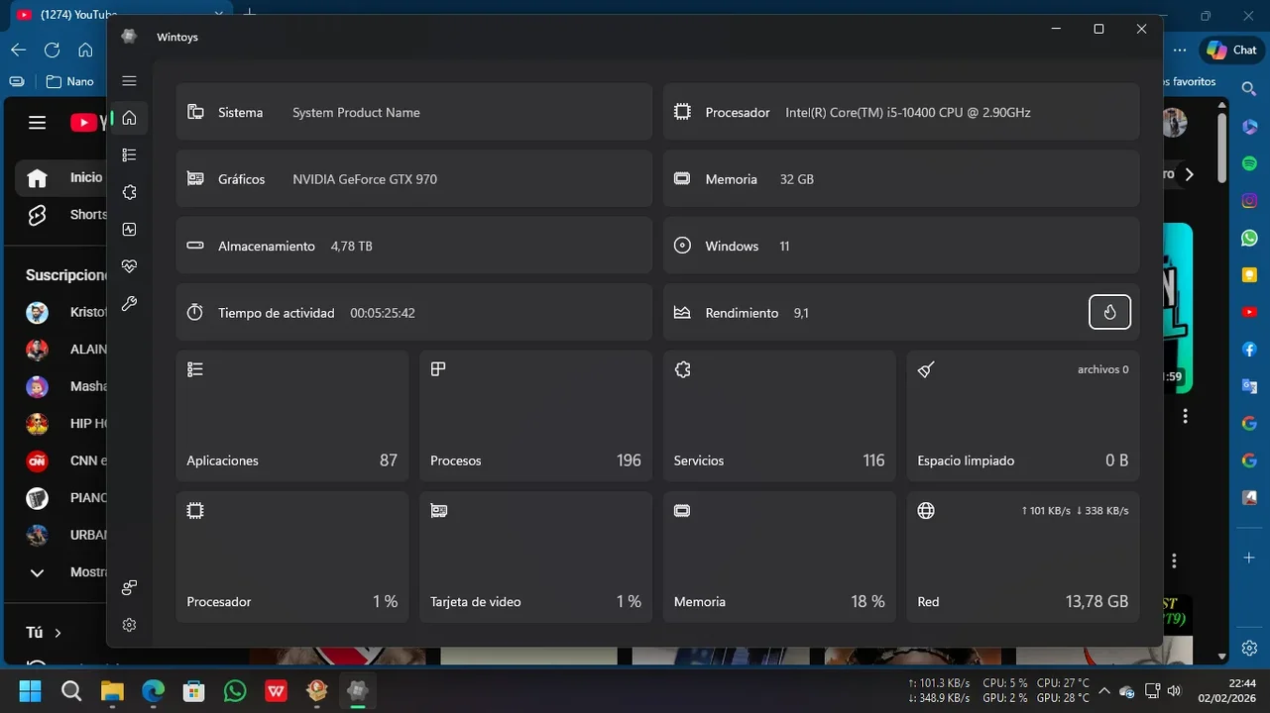Open Spotify in the Edge sidebar

(1249, 163)
